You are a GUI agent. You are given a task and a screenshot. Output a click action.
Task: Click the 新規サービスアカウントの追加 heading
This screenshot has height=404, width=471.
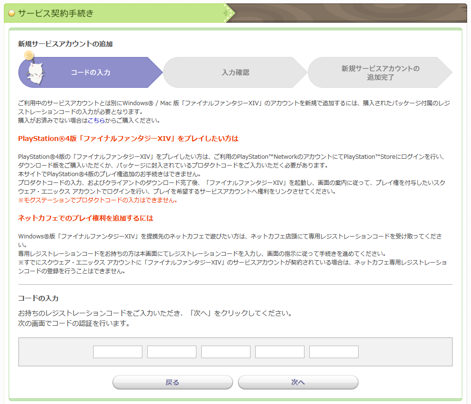click(65, 44)
